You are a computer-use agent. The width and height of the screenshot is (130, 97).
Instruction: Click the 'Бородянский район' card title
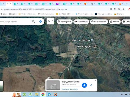coord(71,82)
